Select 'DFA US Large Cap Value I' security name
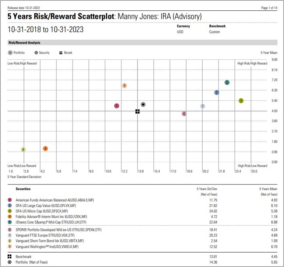The image size is (284, 267). (46, 206)
